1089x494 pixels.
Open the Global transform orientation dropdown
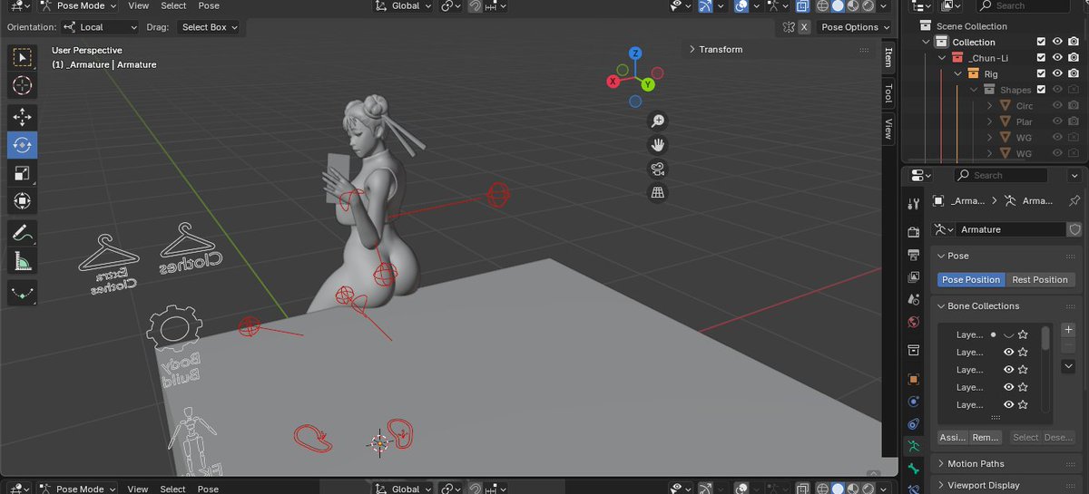click(x=405, y=5)
